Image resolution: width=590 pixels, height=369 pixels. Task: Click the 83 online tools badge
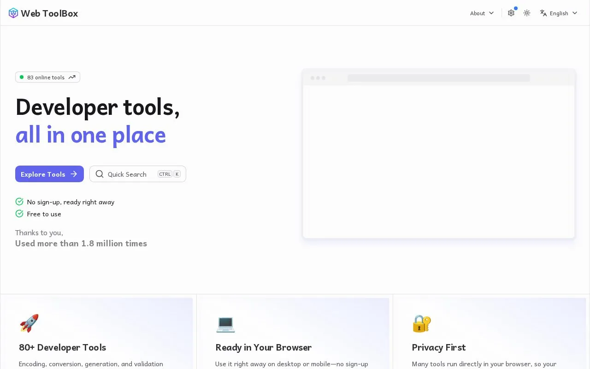(47, 77)
